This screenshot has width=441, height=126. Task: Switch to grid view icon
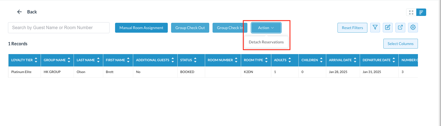(x=411, y=12)
